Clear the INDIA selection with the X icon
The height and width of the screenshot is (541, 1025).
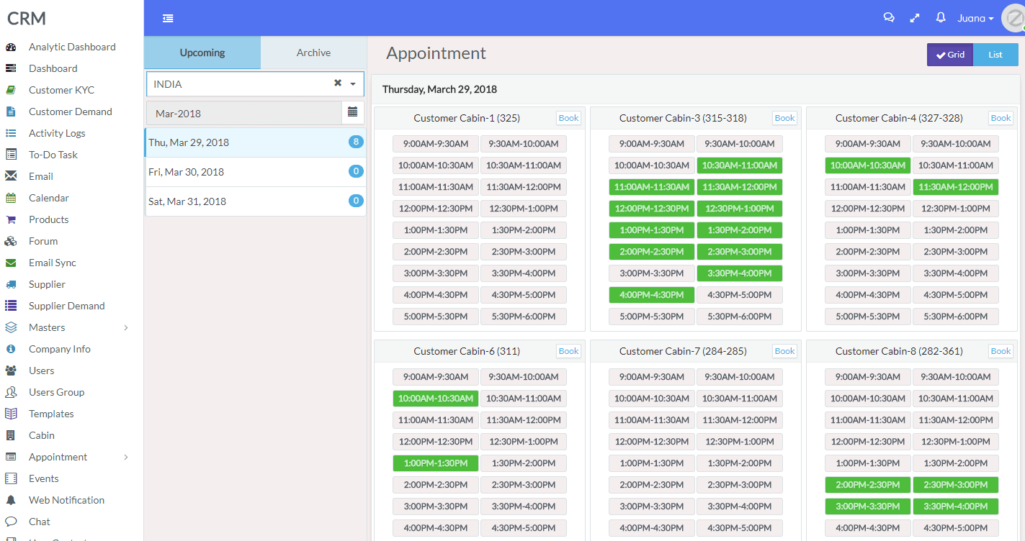point(337,83)
